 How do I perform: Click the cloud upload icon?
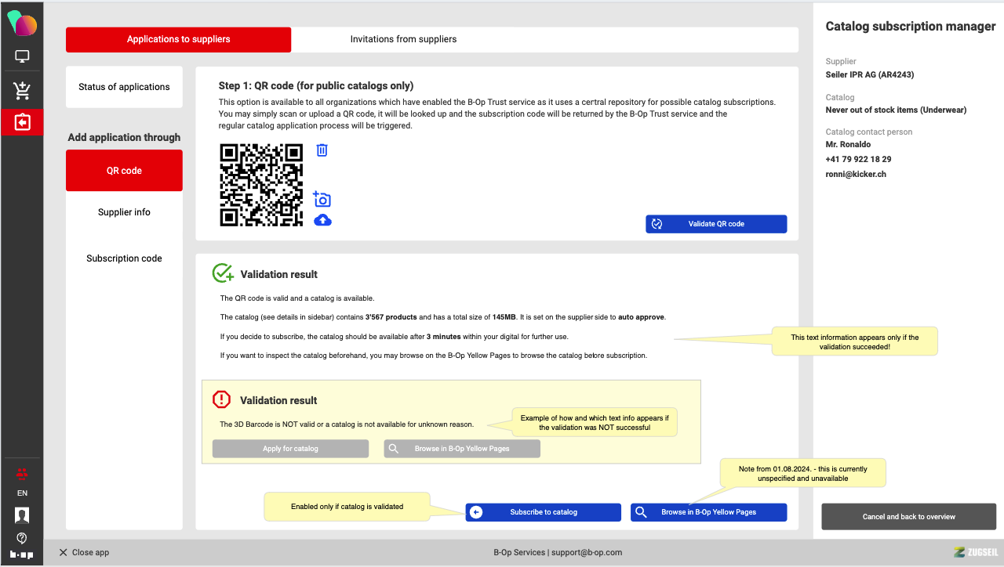click(322, 221)
